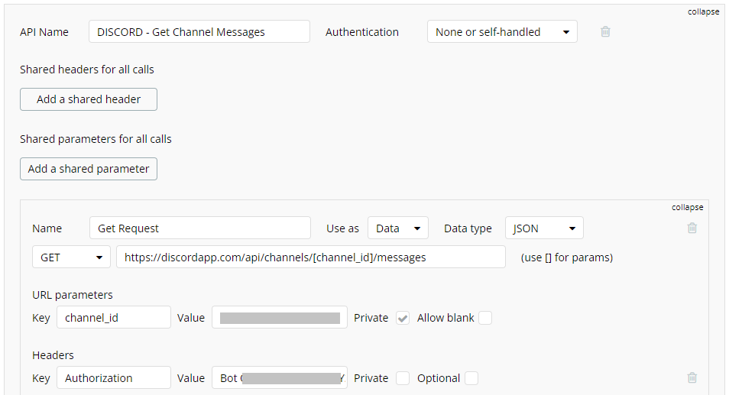Click the channel_id key field

114,317
